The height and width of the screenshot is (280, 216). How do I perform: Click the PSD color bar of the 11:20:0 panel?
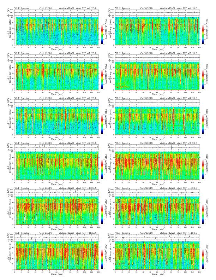point(102,259)
